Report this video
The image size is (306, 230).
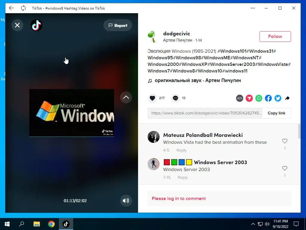(118, 25)
